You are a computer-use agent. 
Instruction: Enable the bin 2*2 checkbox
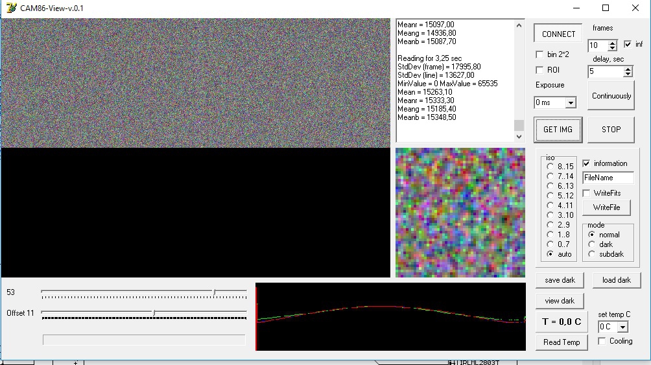tap(539, 54)
